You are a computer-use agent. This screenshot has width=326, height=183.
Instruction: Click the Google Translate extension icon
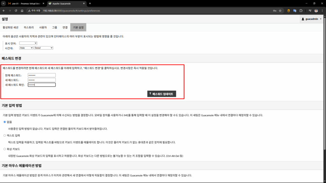tap(294, 10)
